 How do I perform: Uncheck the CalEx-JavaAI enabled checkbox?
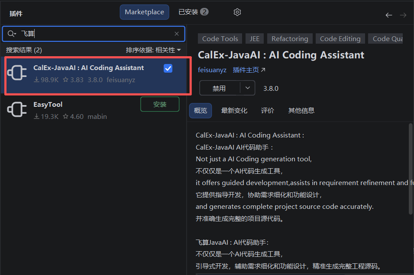point(168,68)
